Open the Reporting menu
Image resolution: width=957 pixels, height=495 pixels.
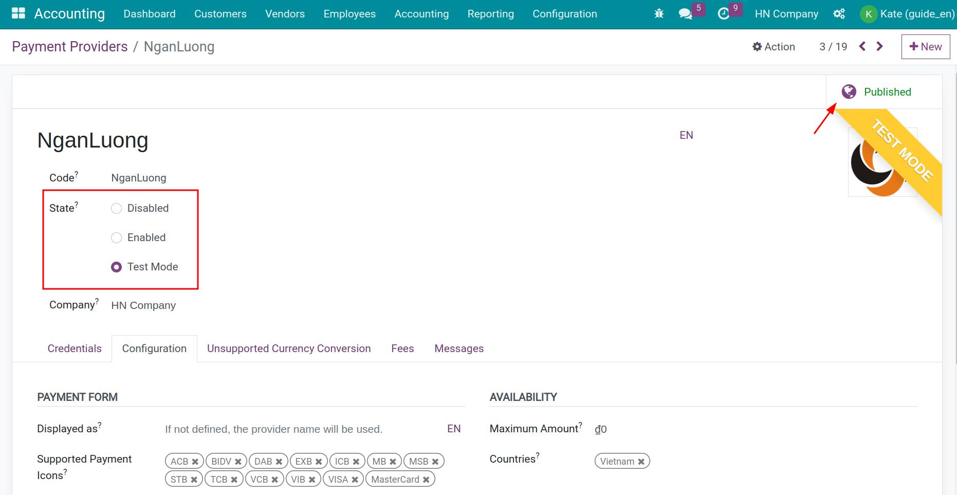pos(491,14)
